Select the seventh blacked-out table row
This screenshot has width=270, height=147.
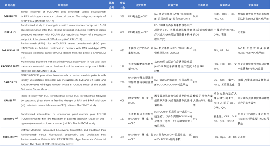click(x=135, y=118)
